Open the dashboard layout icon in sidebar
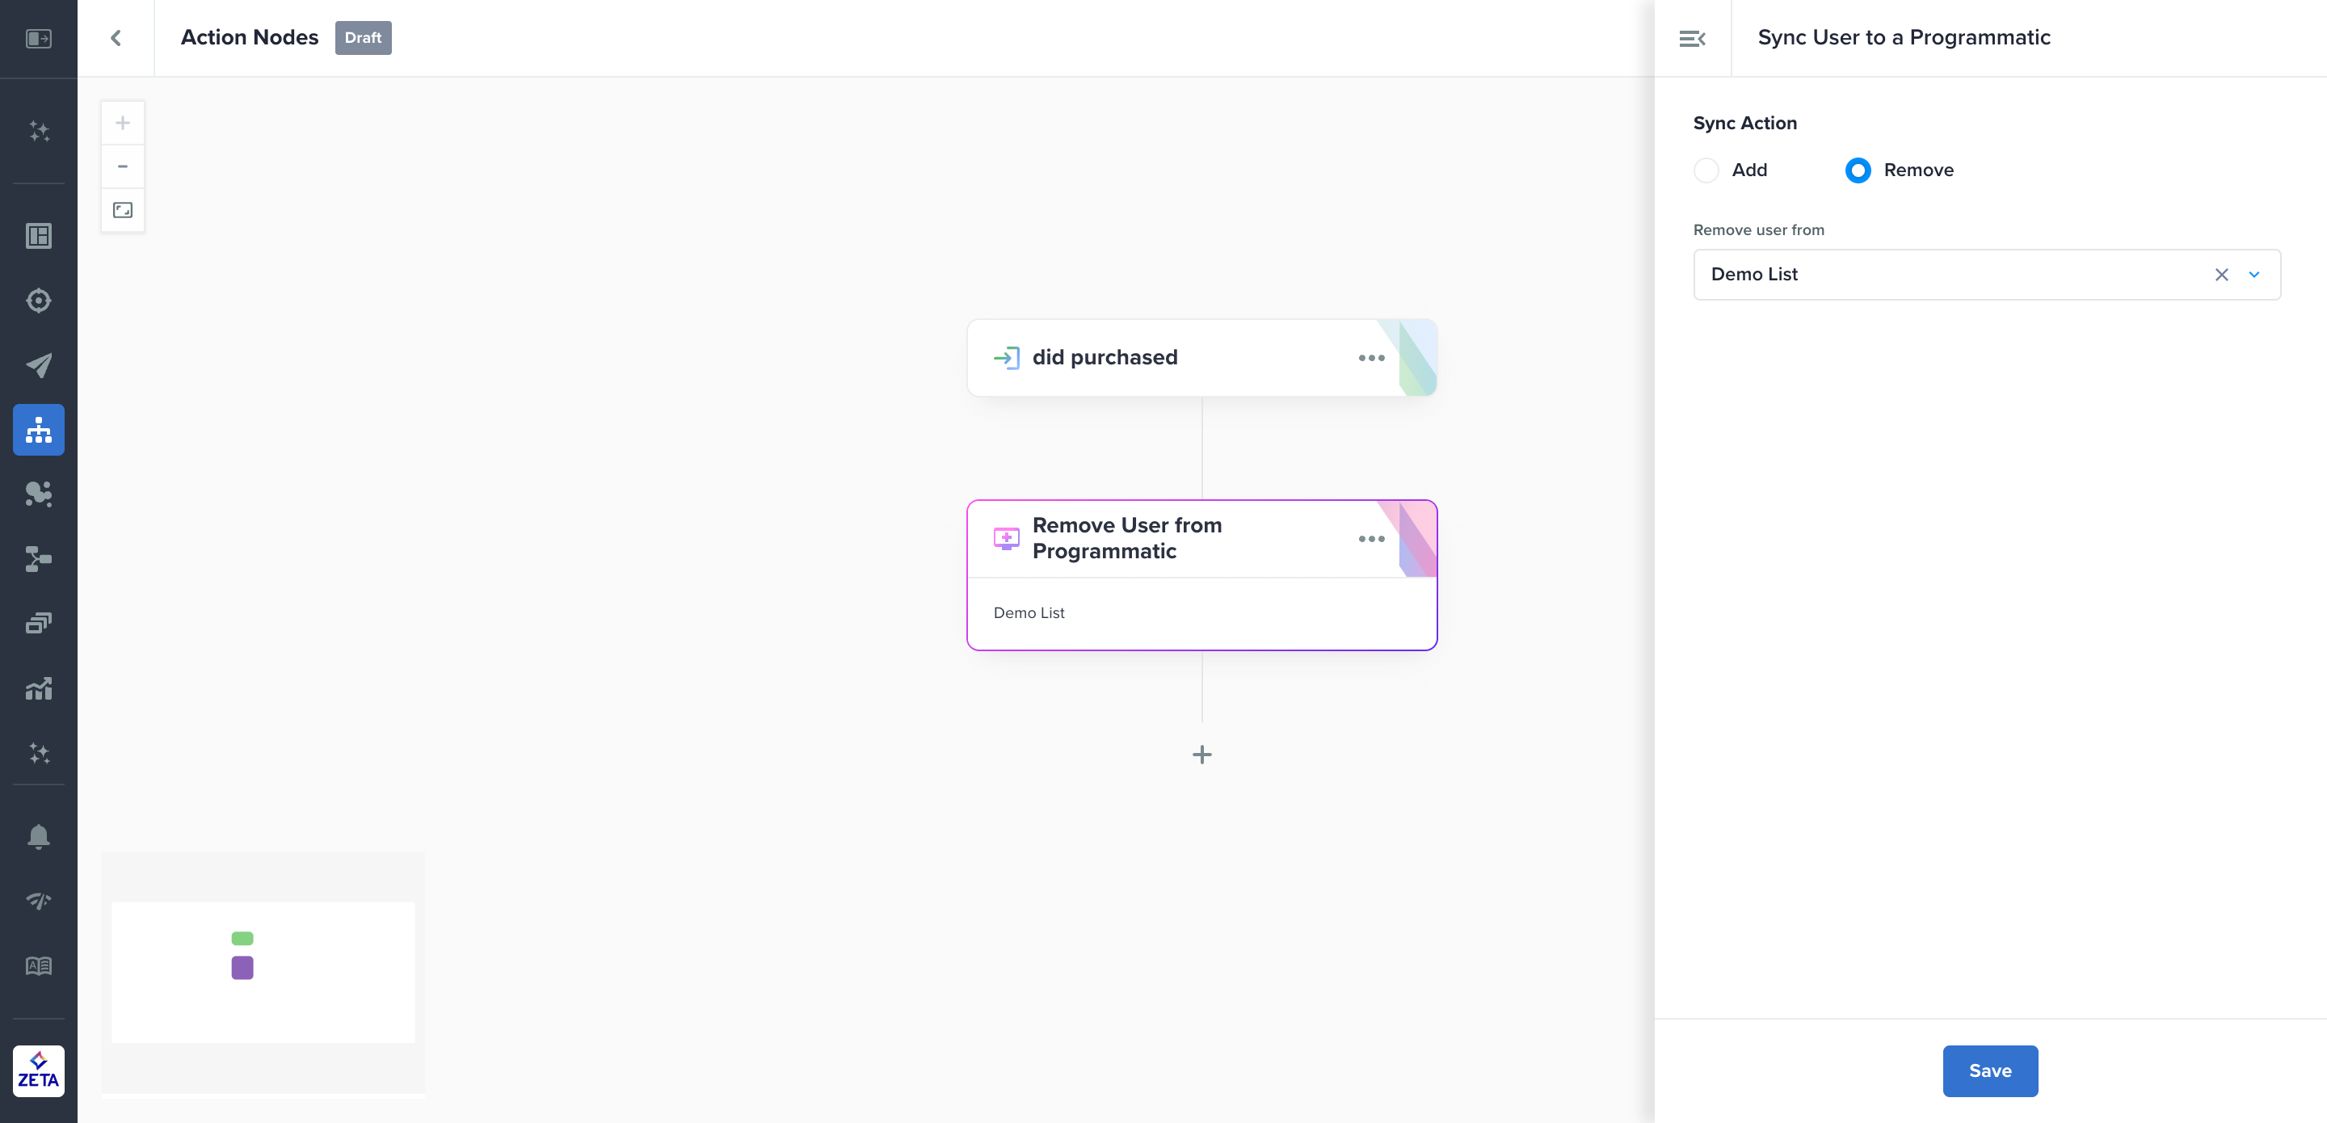This screenshot has height=1123, width=2327. [39, 236]
